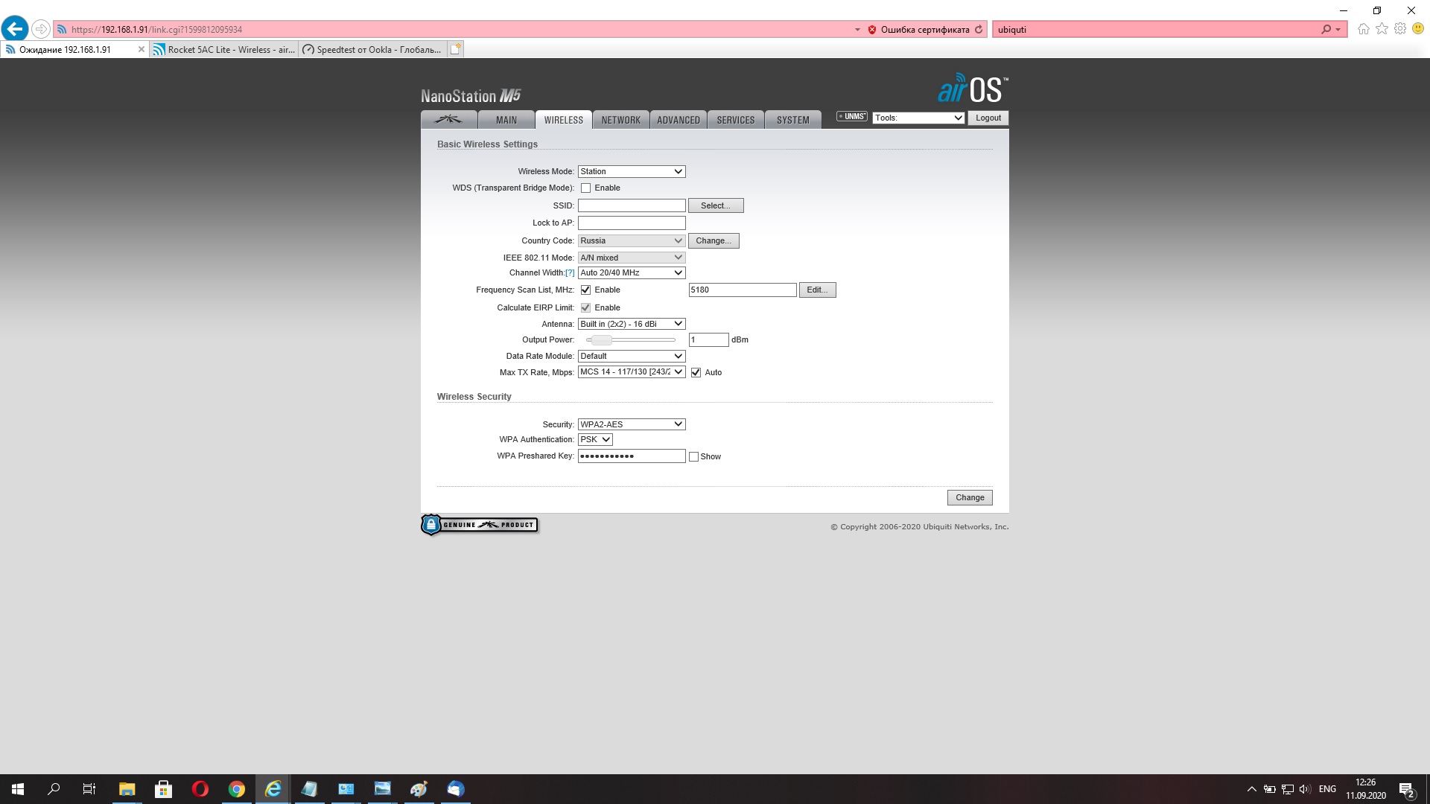Click Genuine Product badge
Viewport: 1430px width, 804px height.
click(x=479, y=525)
